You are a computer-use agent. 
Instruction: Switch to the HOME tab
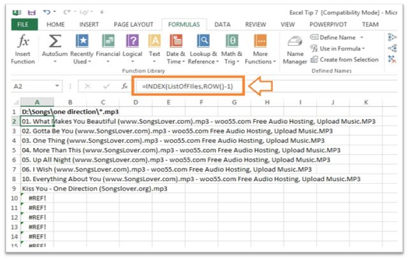point(55,25)
